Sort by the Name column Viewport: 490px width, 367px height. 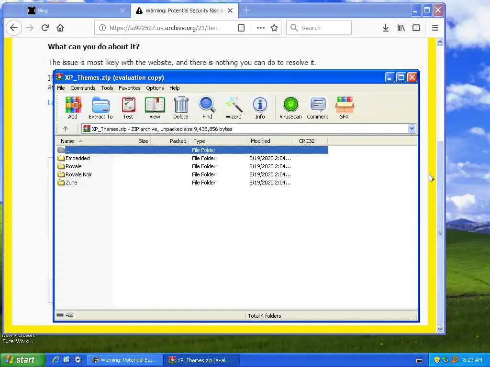coord(84,141)
